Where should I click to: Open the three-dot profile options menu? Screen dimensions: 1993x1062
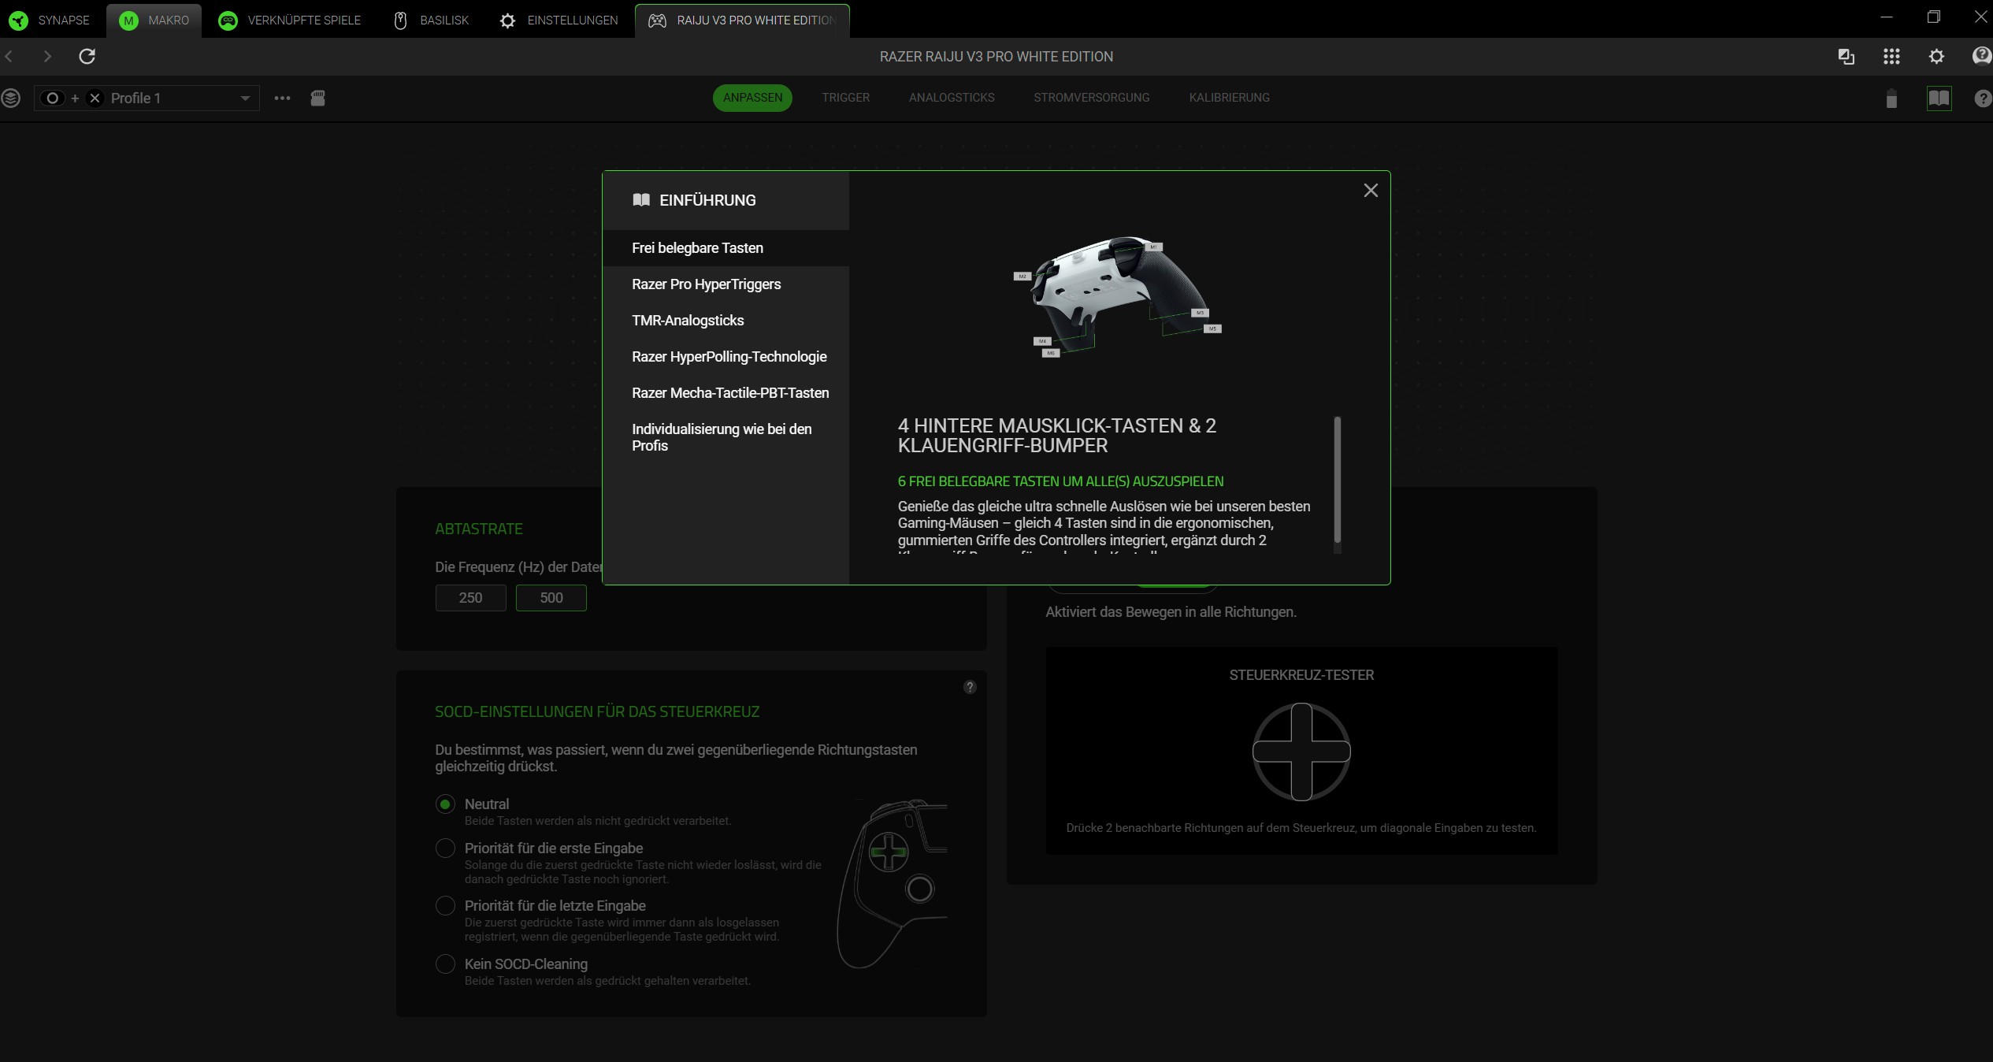[282, 98]
